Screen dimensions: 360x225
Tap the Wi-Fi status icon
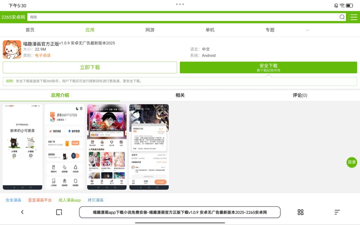coord(342,6)
